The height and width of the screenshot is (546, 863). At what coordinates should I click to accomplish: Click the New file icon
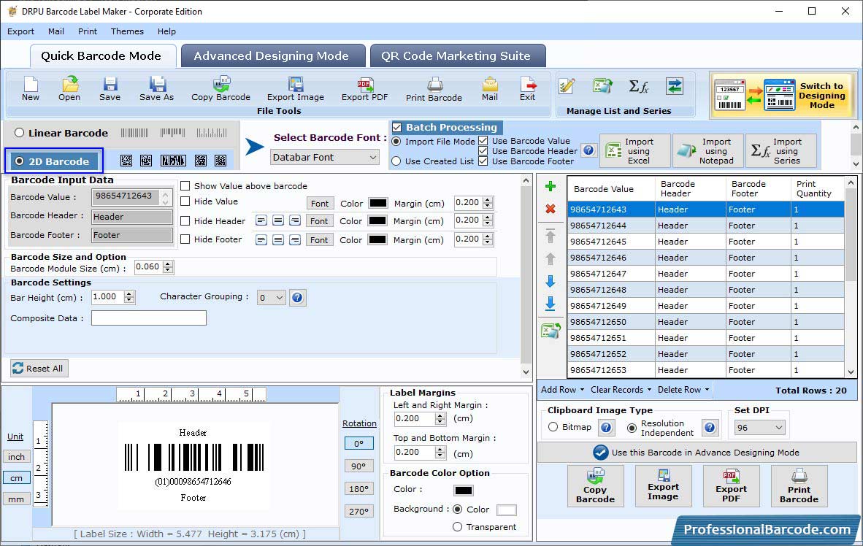tap(31, 89)
